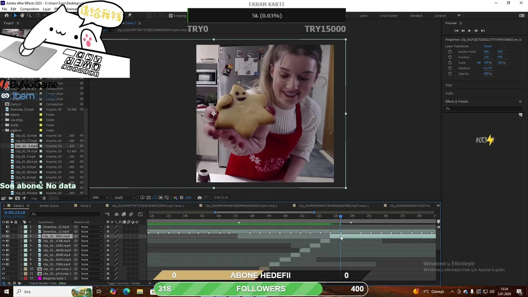528x297 pixels.
Task: Toggle mask and shape path visibility
Action: (x=155, y=198)
